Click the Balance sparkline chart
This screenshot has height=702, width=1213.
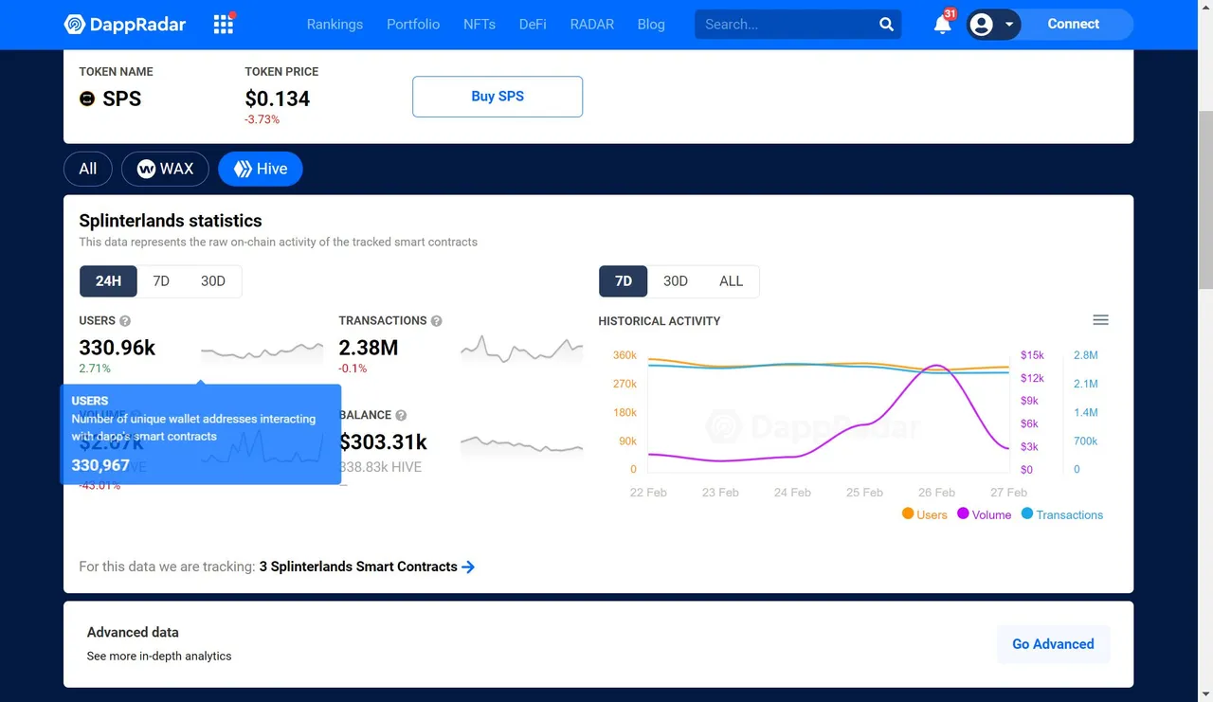pos(522,443)
